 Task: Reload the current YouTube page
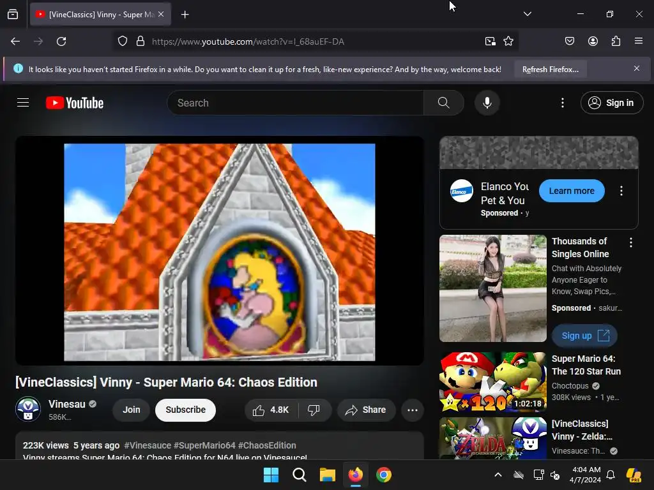[61, 41]
